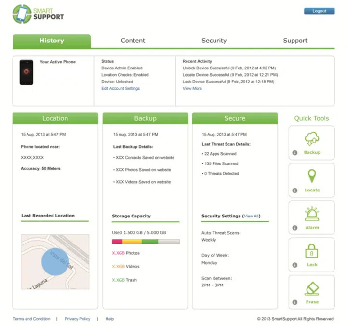Click the Locate pin icon in Quick Tools
Viewport: 347px width, 326px height.
click(x=312, y=176)
